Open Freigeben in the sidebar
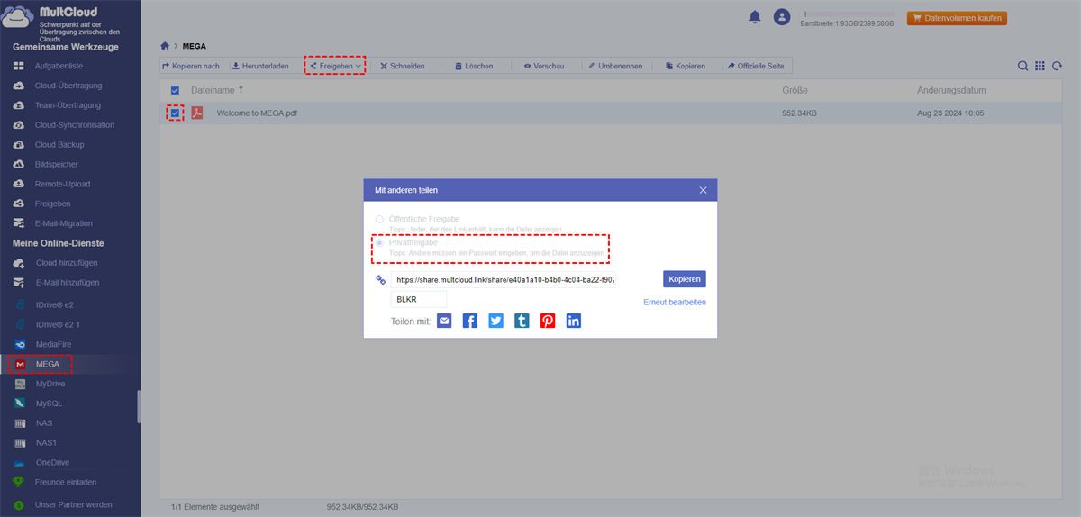This screenshot has width=1081, height=517. point(52,204)
